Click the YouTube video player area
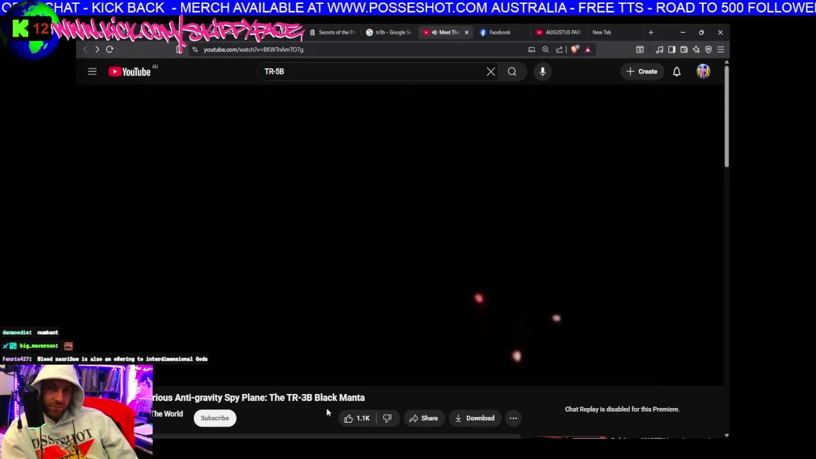Image resolution: width=816 pixels, height=459 pixels. 400,236
